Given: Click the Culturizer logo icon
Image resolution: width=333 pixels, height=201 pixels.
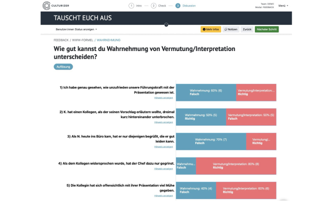Looking at the screenshot, I should 46,6.
